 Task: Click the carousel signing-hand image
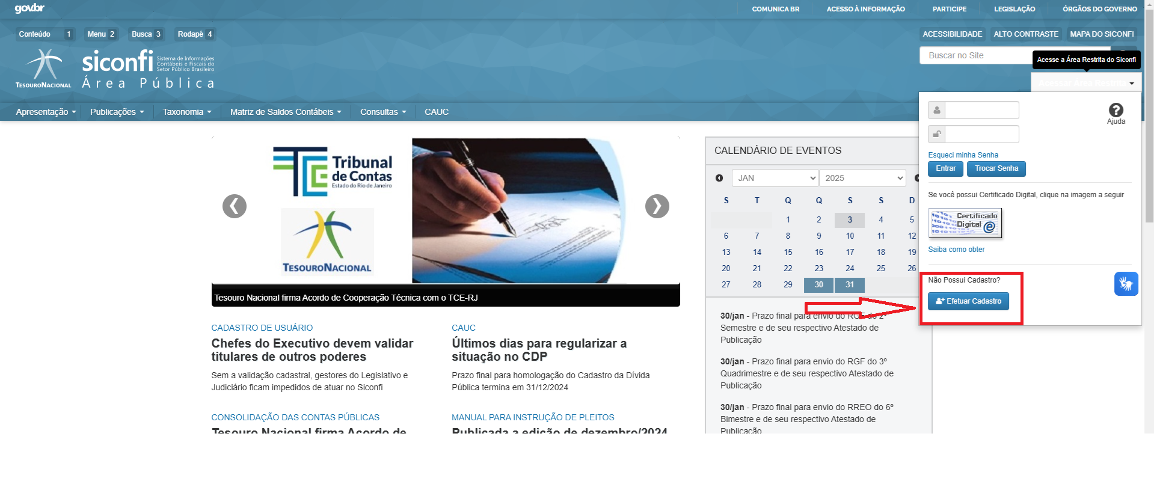[x=519, y=210]
